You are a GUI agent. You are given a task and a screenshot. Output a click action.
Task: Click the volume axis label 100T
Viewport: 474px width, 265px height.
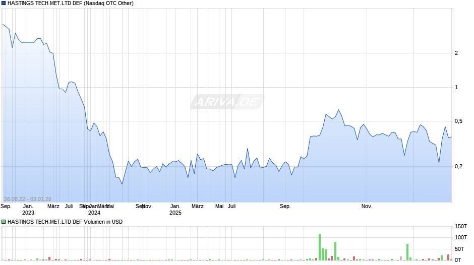click(x=461, y=237)
